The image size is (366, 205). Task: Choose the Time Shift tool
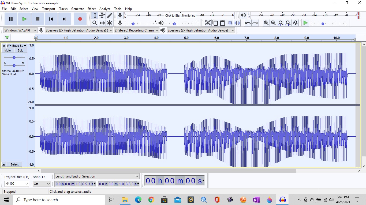click(x=102, y=23)
